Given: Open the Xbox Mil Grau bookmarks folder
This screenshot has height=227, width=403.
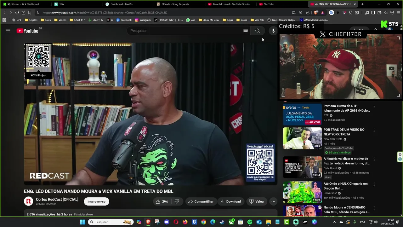Looking at the screenshot, I should (x=208, y=20).
